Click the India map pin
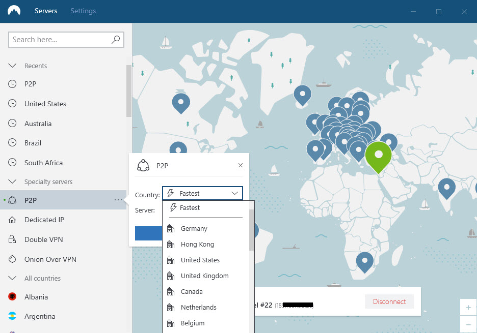This screenshot has height=333, width=477. pos(446,189)
